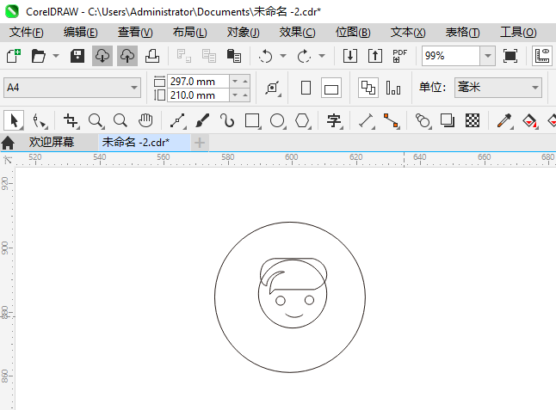556x410 pixels.
Task: Click the page width 297.0 mm field
Action: click(x=199, y=82)
